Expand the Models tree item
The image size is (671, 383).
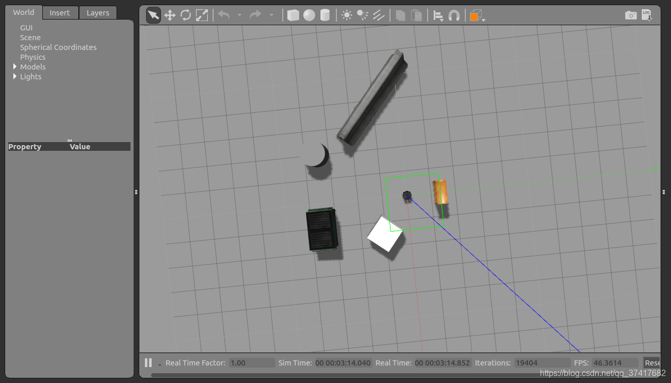point(15,66)
